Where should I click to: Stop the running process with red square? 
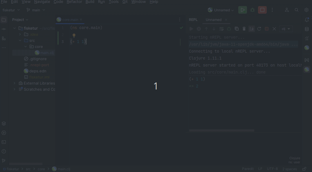click(x=262, y=10)
